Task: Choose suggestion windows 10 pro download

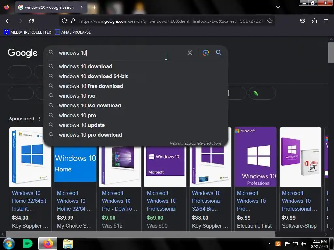Action: coord(136,135)
